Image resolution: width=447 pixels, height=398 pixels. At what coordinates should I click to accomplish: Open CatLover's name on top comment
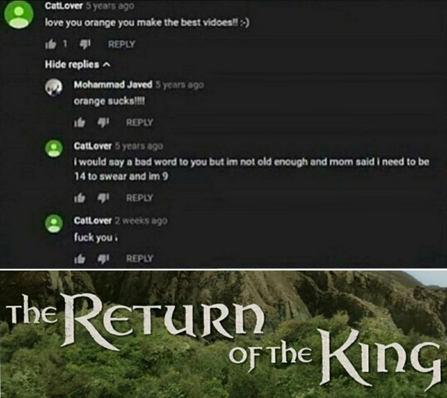pos(64,5)
